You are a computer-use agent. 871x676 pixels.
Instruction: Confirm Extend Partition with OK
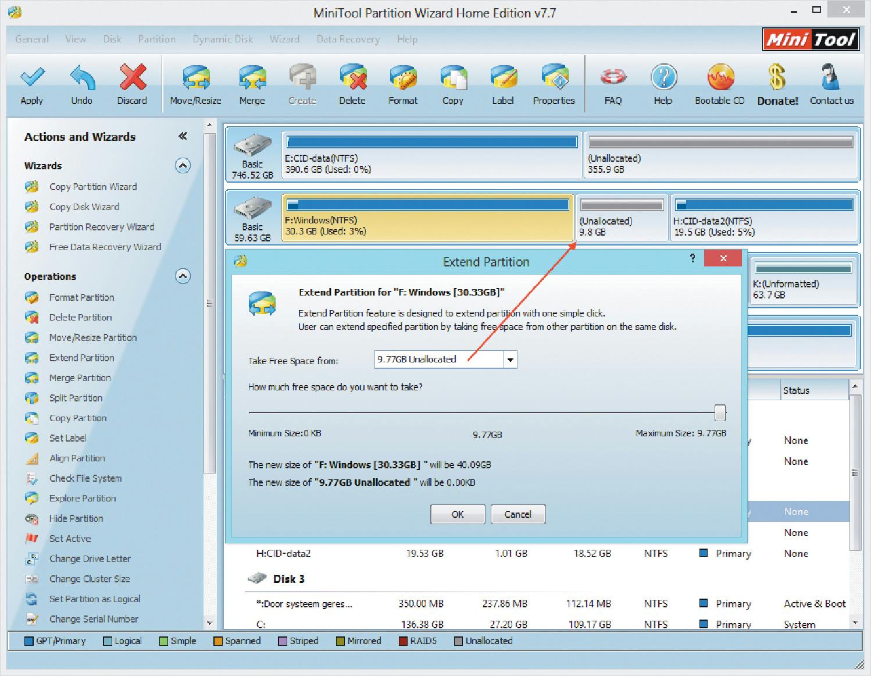[458, 514]
